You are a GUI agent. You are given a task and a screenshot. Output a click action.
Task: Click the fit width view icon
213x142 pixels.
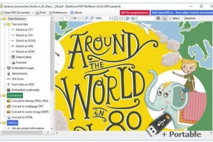point(121,18)
